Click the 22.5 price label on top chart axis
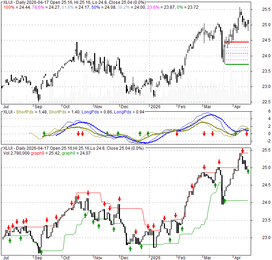This screenshot has height=260, width=272. pyautogui.click(x=266, y=102)
